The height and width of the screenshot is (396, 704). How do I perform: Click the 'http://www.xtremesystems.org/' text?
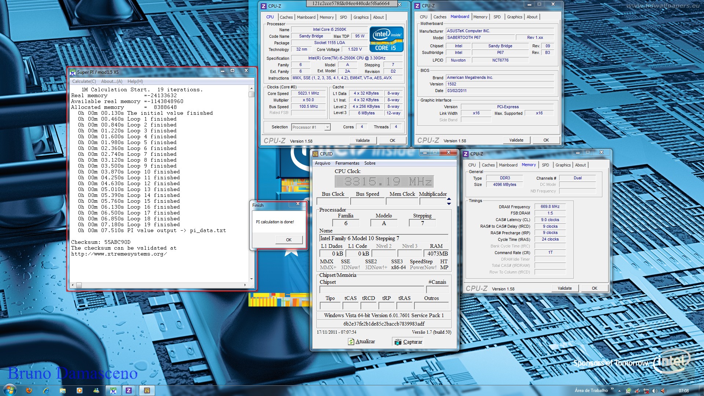pyautogui.click(x=119, y=254)
